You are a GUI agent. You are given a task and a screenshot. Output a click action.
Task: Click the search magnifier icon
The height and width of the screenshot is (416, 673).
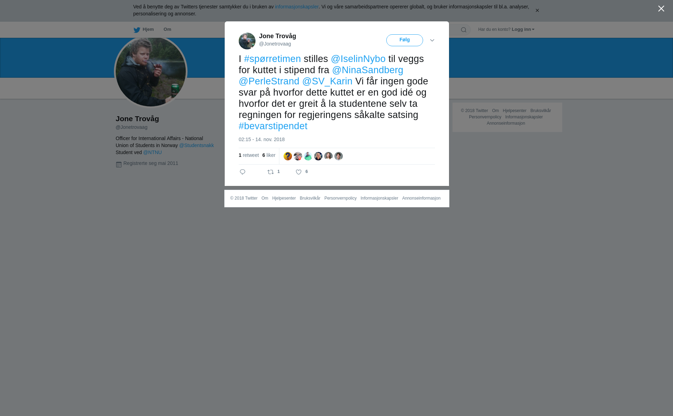coord(464,30)
